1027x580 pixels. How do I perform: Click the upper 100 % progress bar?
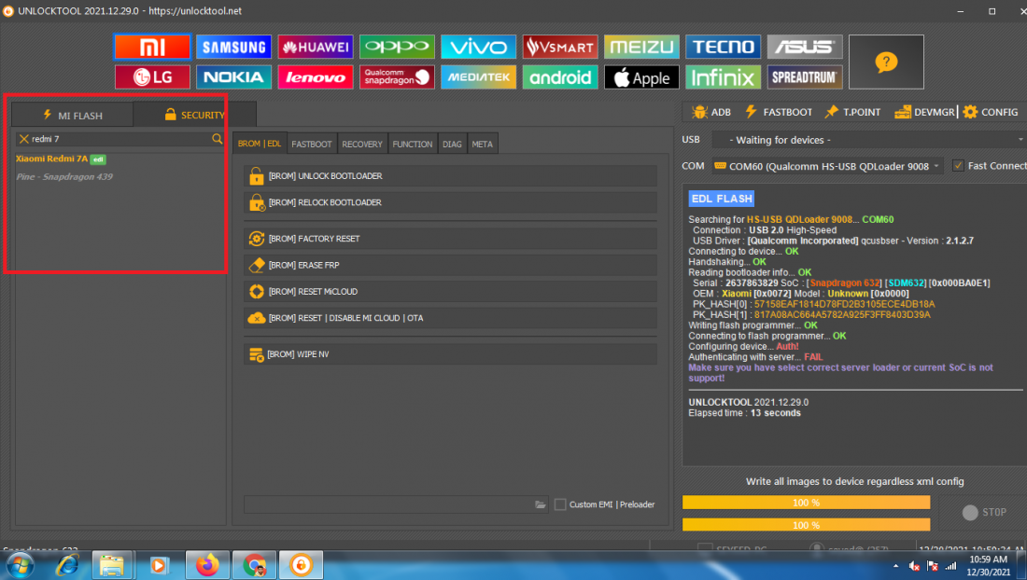click(x=807, y=503)
